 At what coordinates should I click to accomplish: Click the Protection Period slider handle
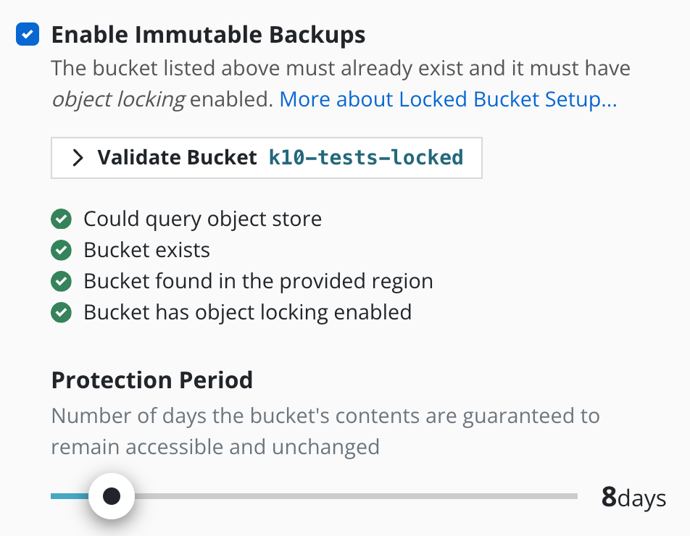(x=112, y=496)
